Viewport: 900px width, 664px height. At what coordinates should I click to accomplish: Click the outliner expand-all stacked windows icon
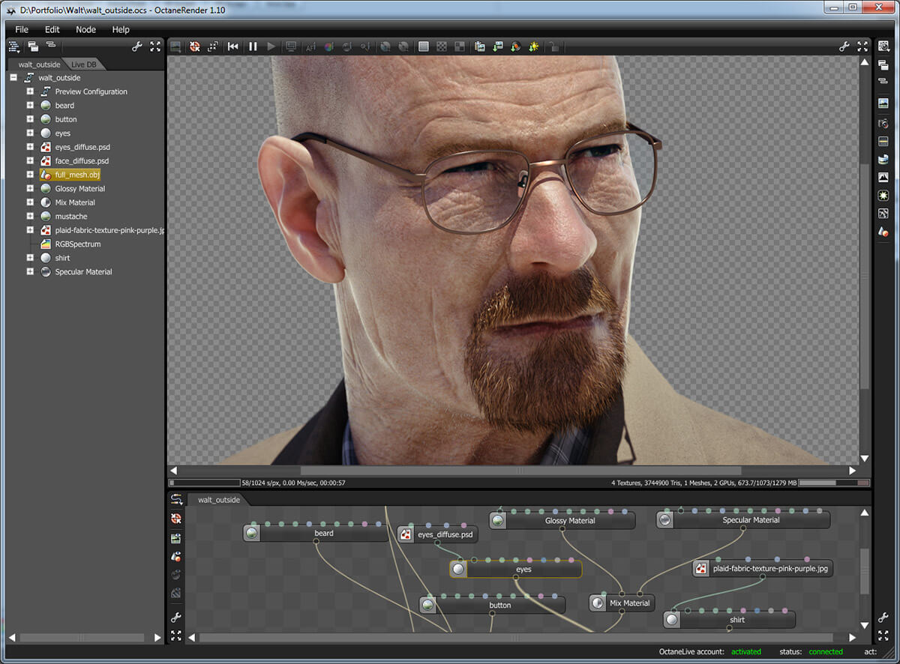[x=33, y=46]
